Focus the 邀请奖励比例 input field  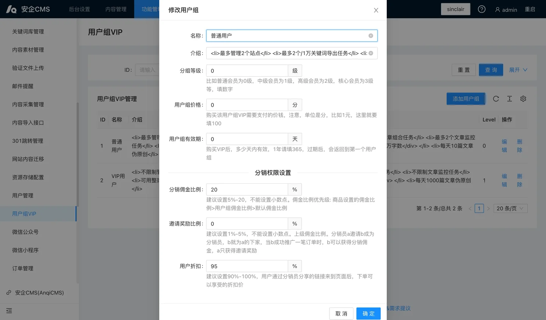click(247, 224)
